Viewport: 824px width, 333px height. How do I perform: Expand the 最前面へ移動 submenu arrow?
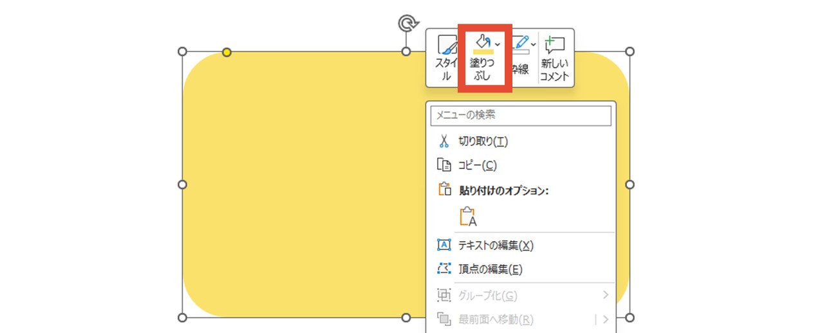click(x=606, y=319)
